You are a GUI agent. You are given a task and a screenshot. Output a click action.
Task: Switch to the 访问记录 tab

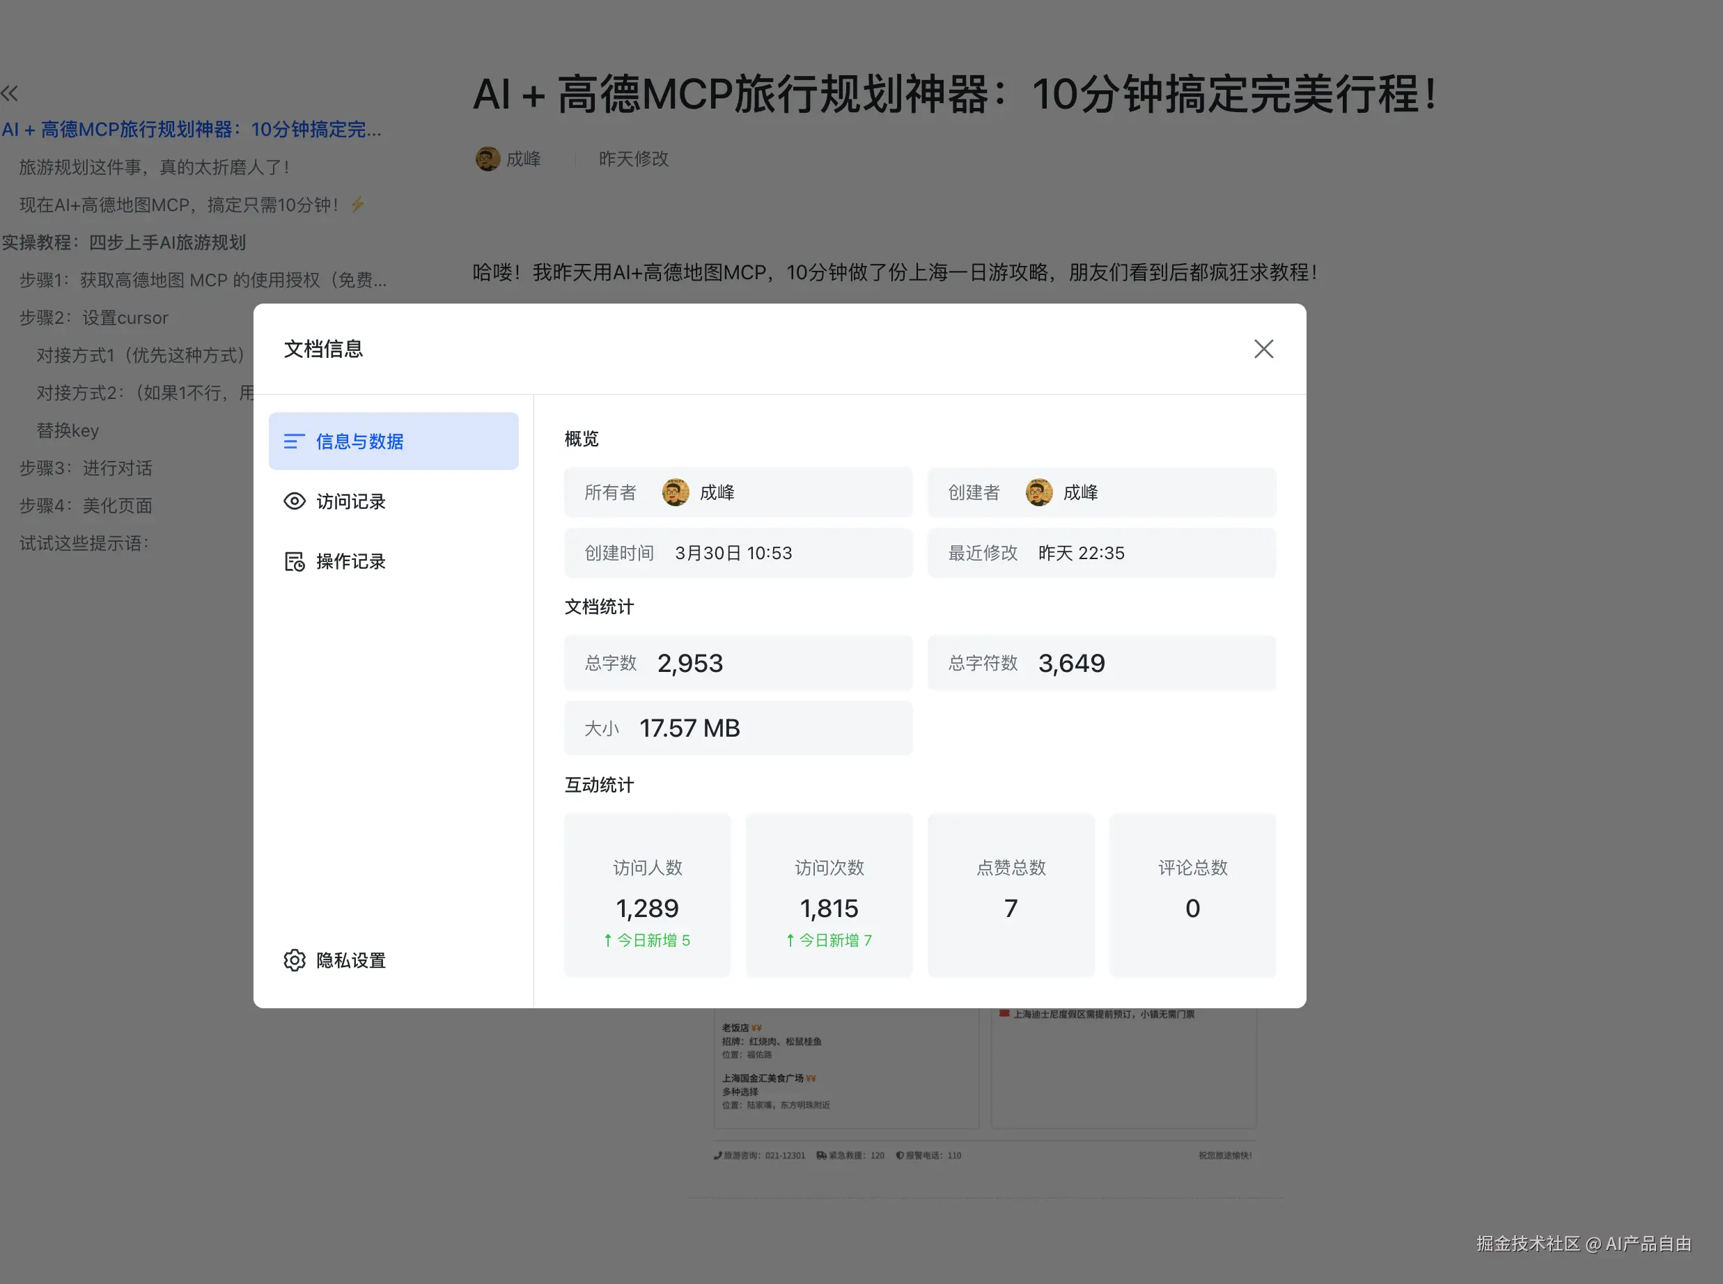(x=350, y=501)
